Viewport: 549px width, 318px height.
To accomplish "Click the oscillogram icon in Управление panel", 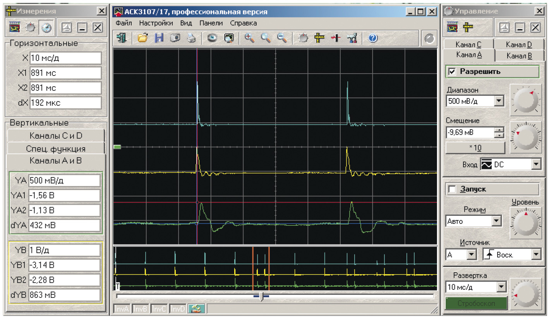I will click(x=453, y=28).
